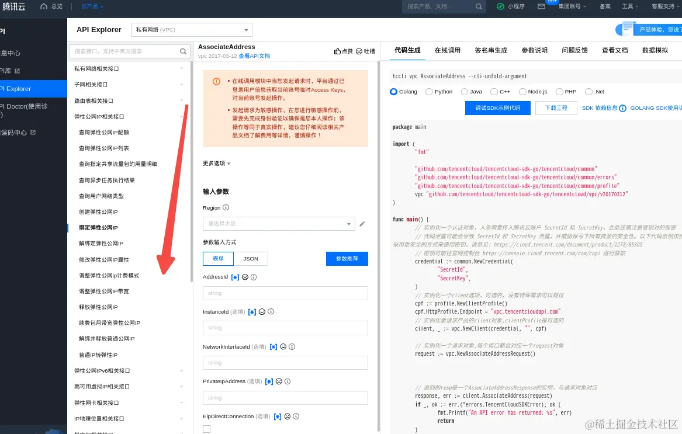The width and height of the screenshot is (682, 434).
Task: Select the Golang radio button
Action: point(394,92)
